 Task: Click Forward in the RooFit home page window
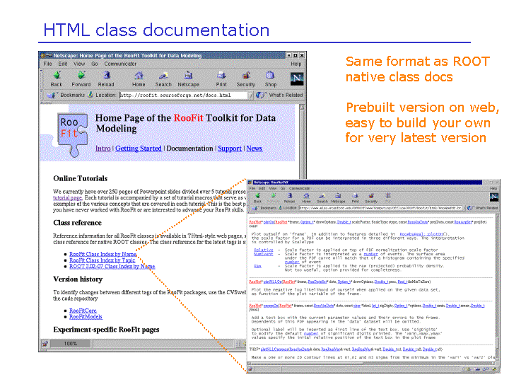coord(81,79)
